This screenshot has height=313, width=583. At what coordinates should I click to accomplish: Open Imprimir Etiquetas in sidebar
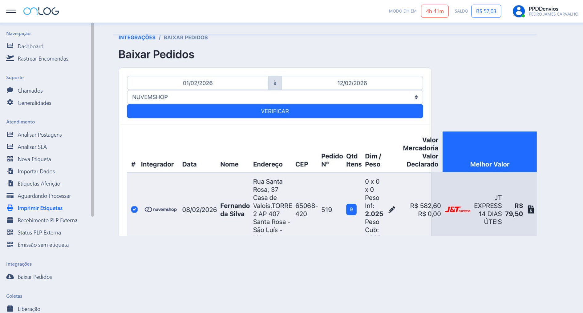click(x=40, y=208)
